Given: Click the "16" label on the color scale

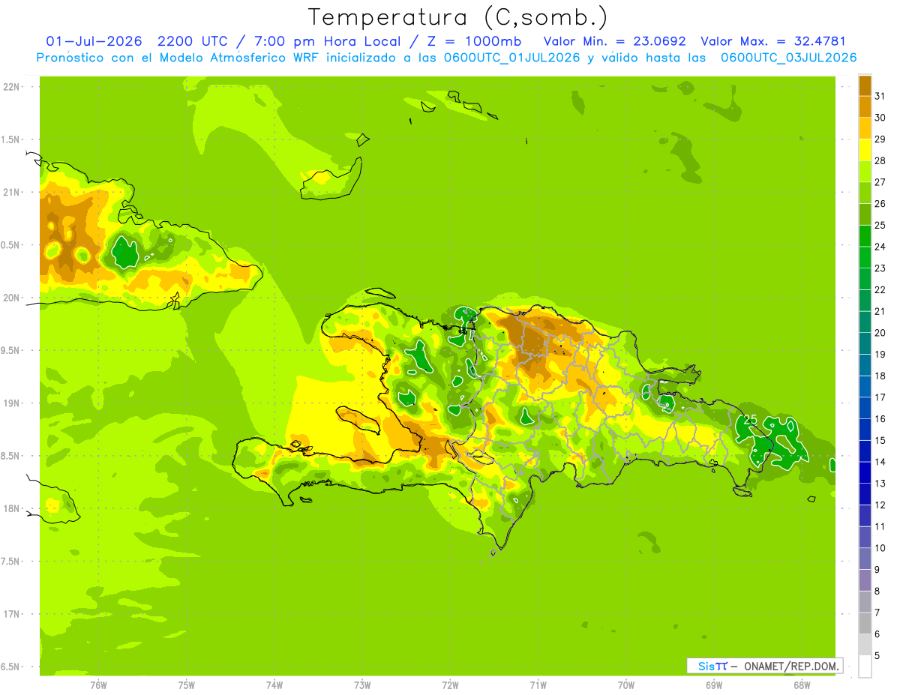Looking at the screenshot, I should point(880,419).
